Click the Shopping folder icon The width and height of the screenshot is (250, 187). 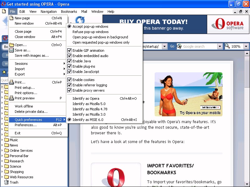[x=7, y=172]
